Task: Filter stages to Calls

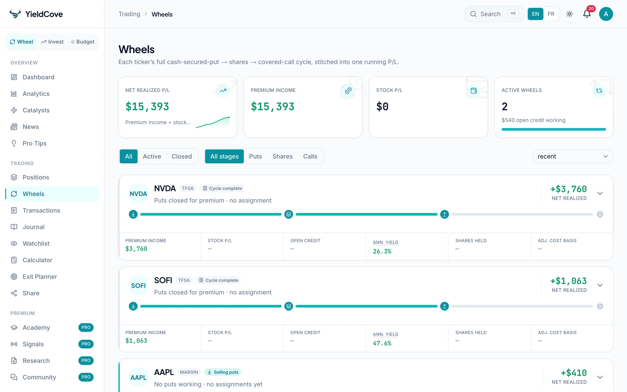Action: [310, 156]
